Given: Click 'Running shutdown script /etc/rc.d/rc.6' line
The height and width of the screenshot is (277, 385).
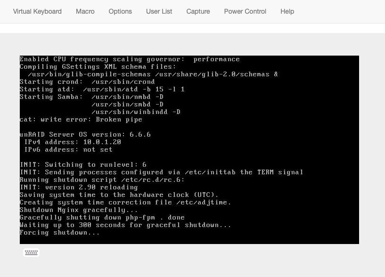Looking at the screenshot, I should click(102, 179).
